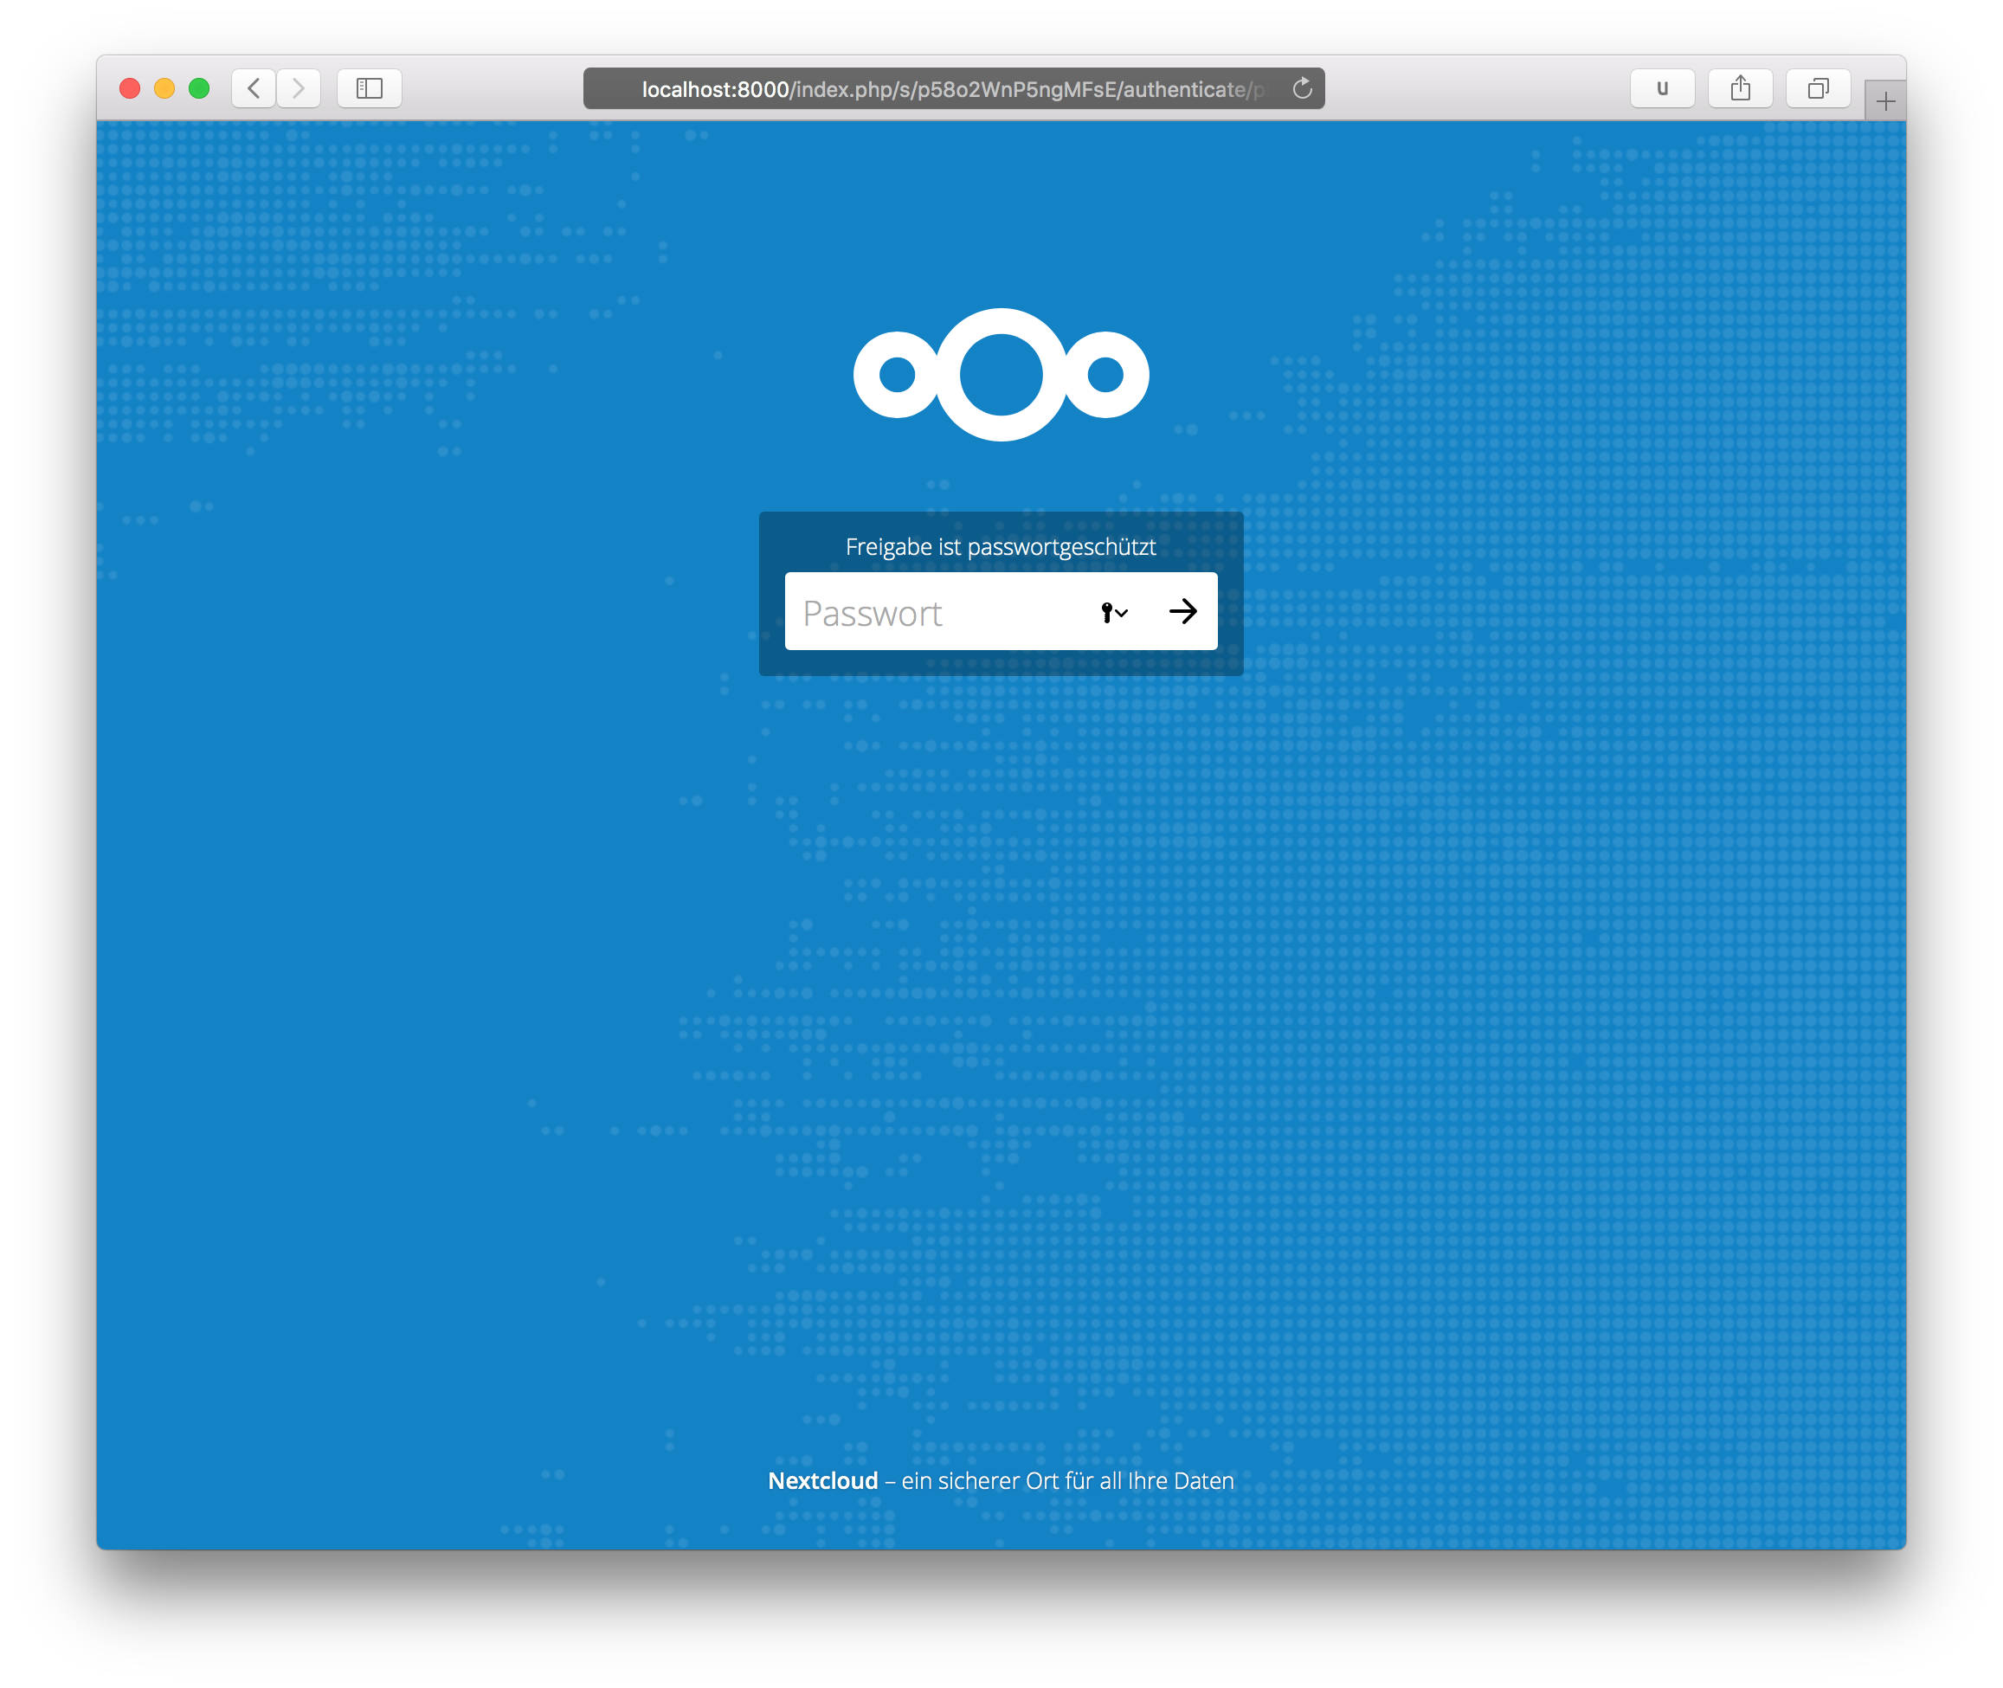Open a new tab with the plus button
Screen dimensions: 2003x1688
coord(1884,101)
